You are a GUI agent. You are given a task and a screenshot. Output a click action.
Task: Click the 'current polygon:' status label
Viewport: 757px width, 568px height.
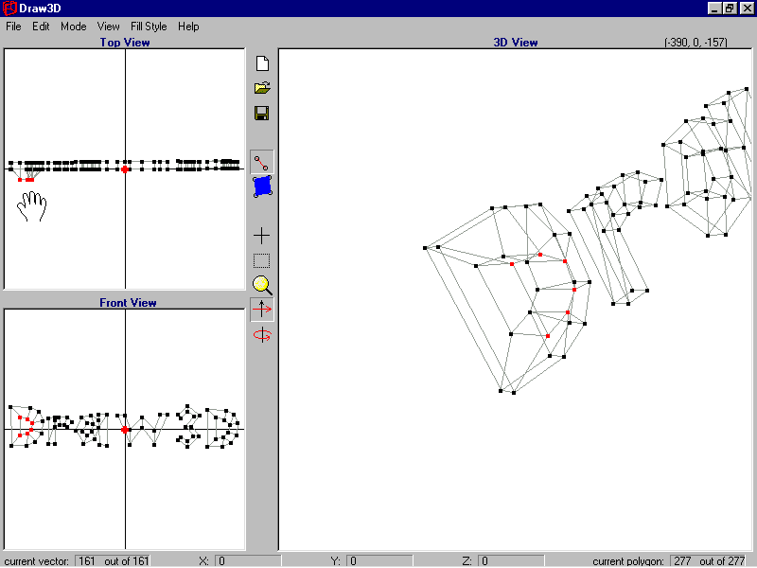628,561
